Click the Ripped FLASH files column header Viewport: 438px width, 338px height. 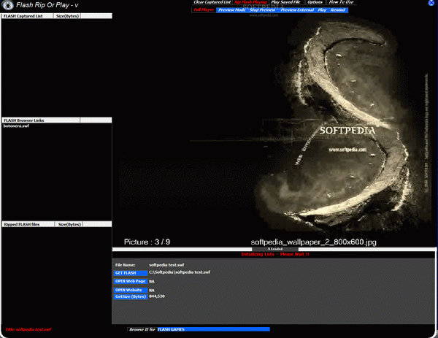(x=28, y=224)
